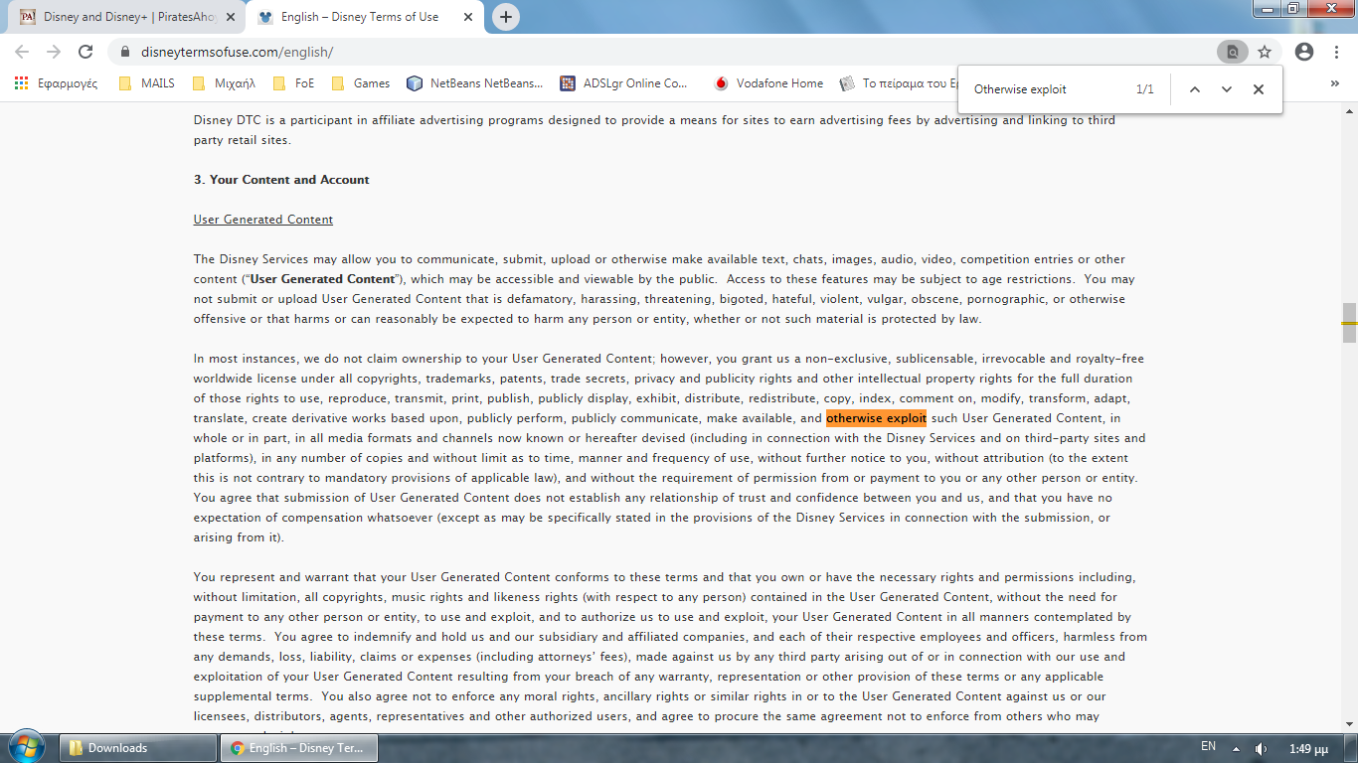
Task: Open a new tab with plus button
Action: coord(506,17)
